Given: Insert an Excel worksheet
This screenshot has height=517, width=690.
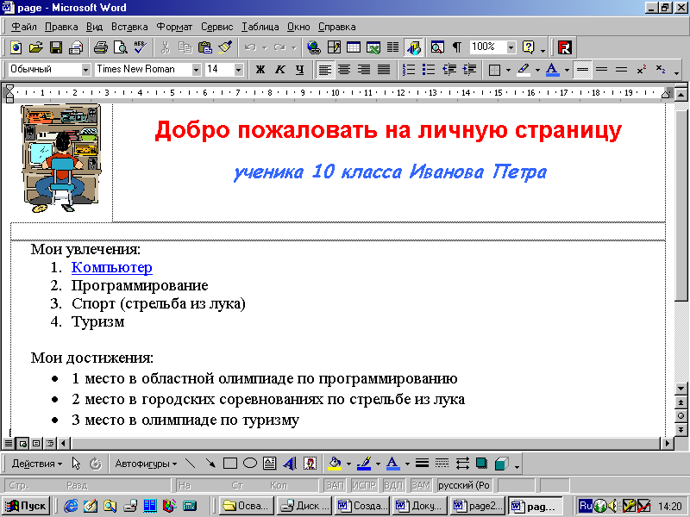Looking at the screenshot, I should [x=373, y=47].
